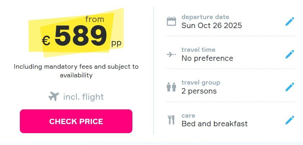Click the mandatory fees disclaimer text

point(76,71)
